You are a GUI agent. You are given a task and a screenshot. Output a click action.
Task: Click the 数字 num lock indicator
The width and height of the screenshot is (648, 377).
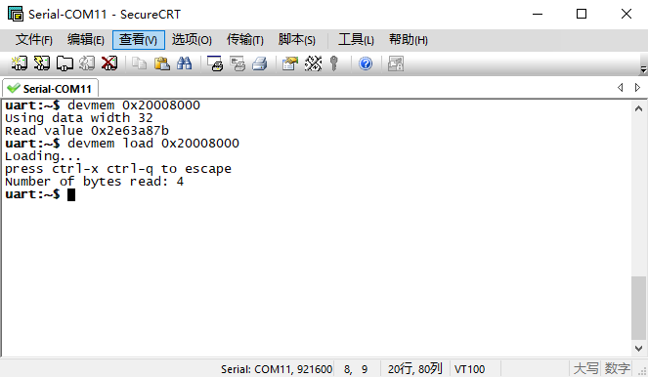617,368
